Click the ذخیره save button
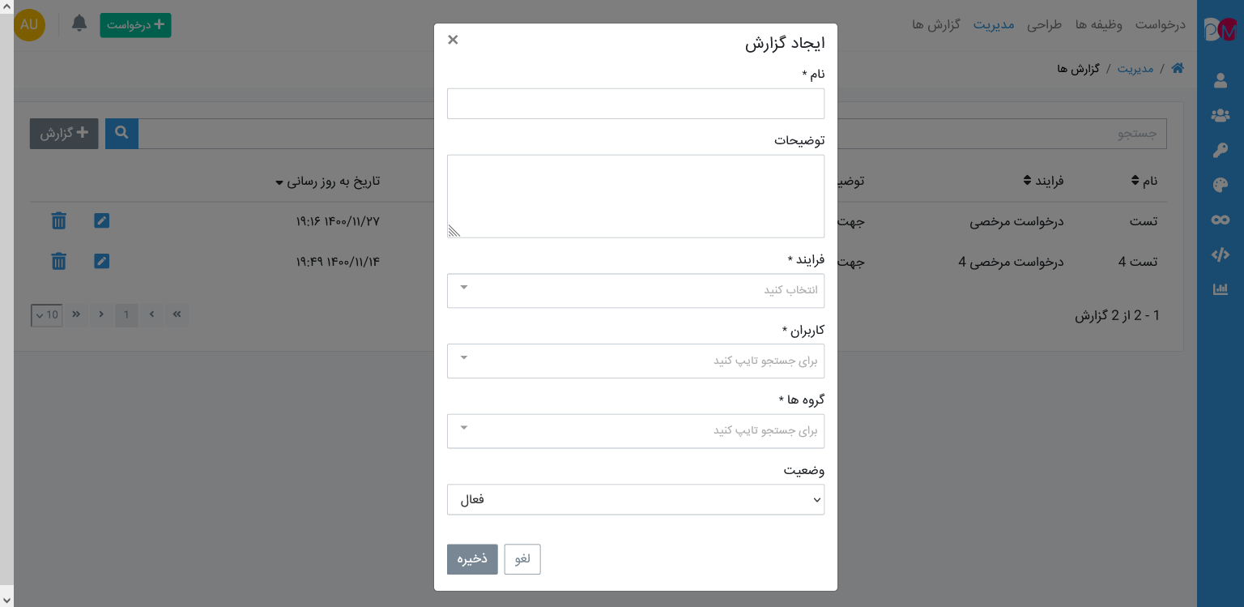This screenshot has height=607, width=1244. coord(472,559)
